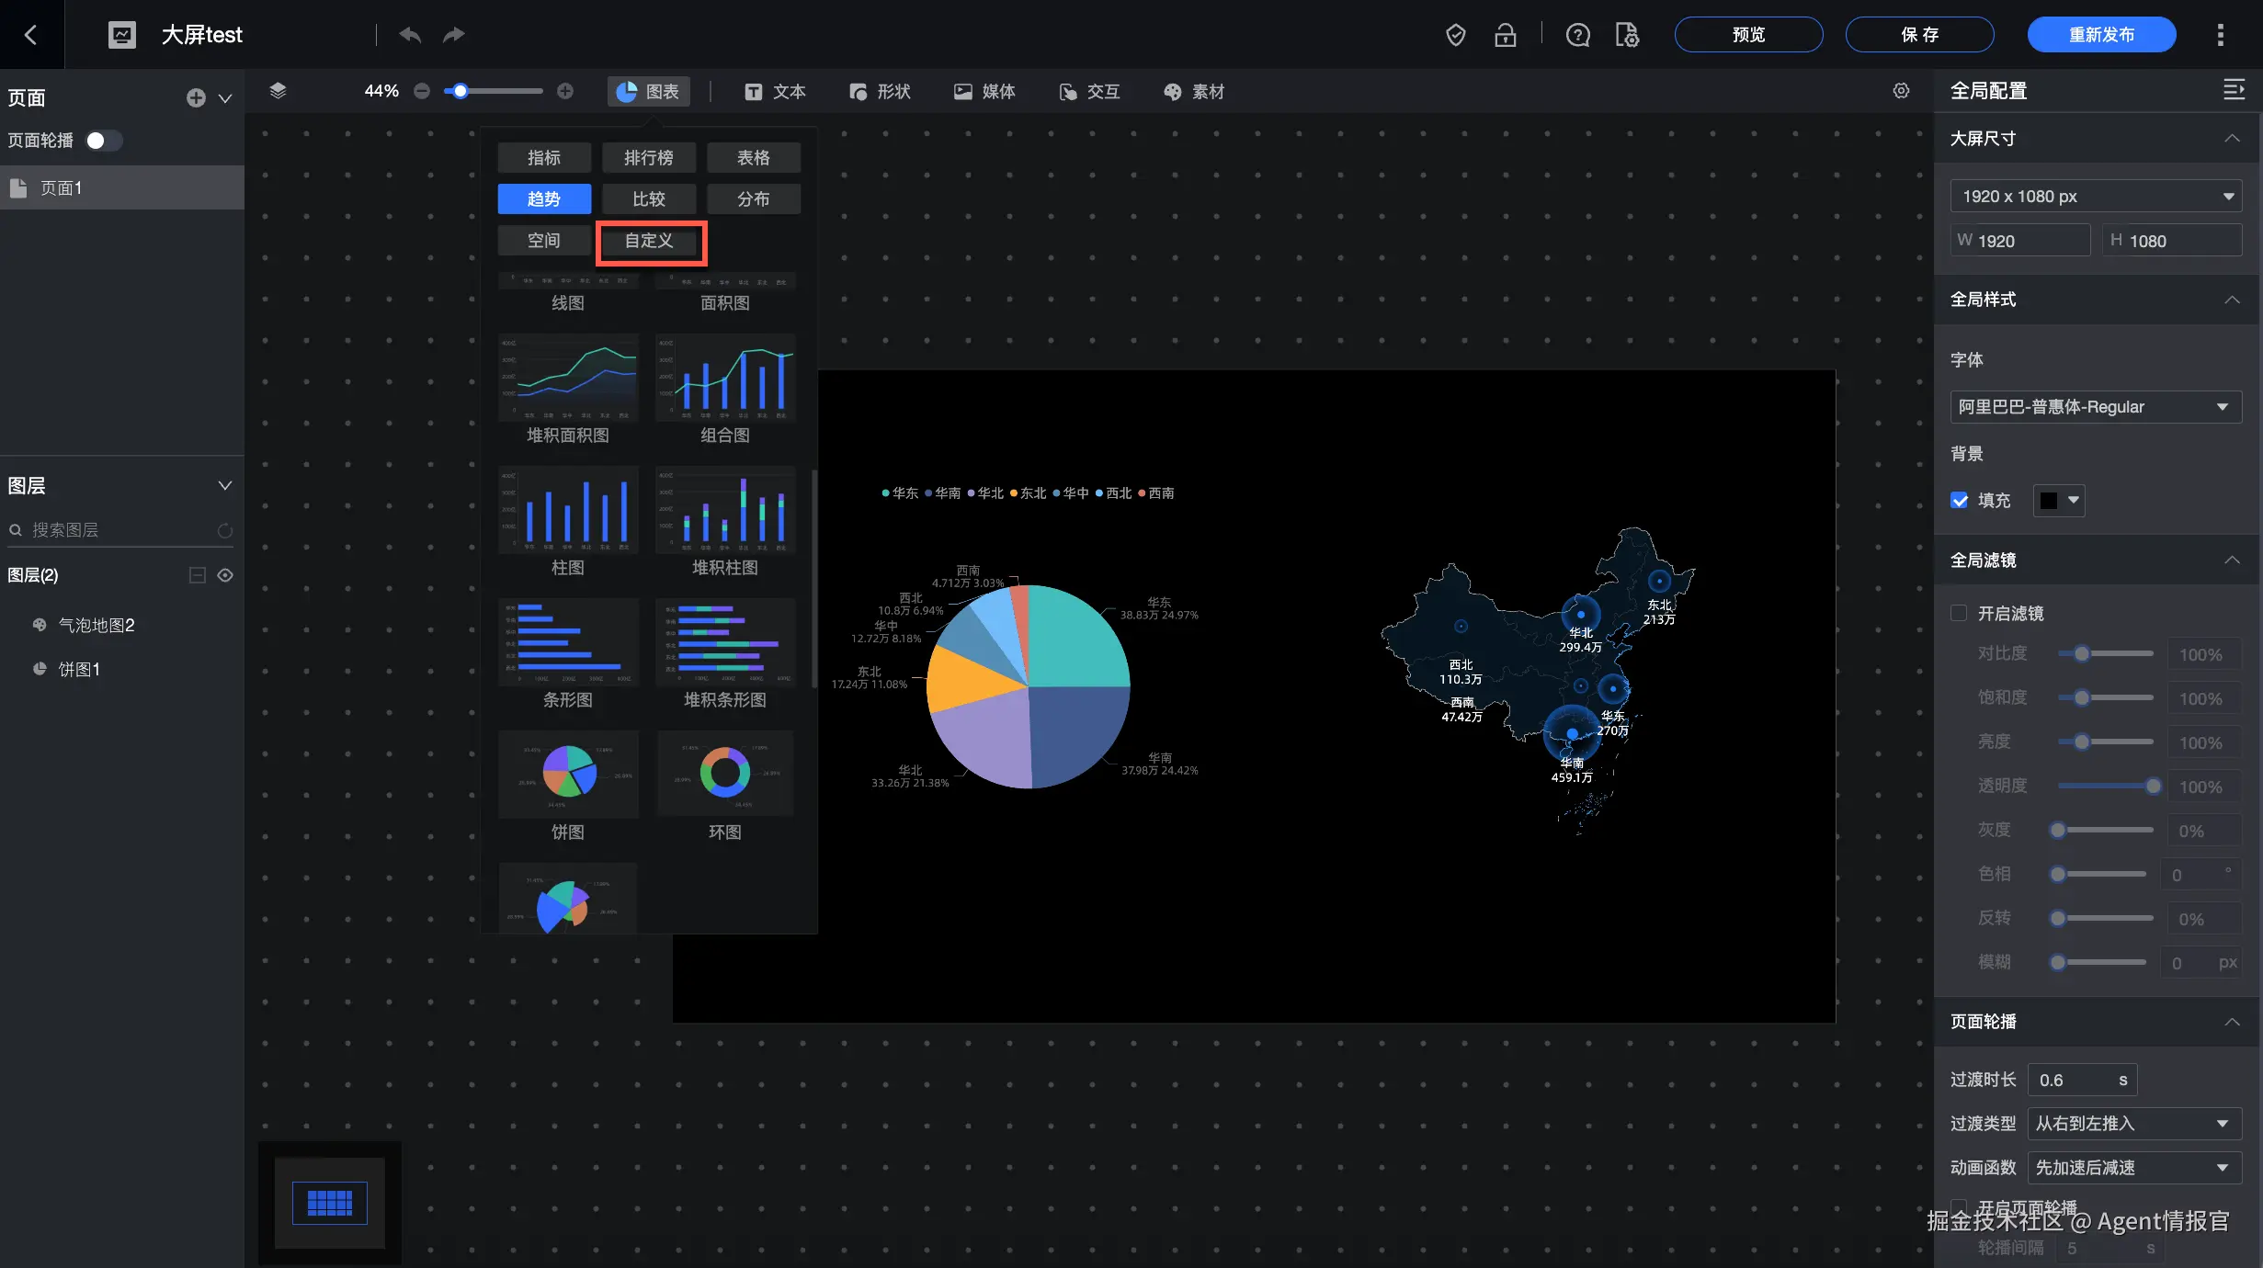This screenshot has width=2263, height=1268.
Task: Uncheck the 填充 background checkbox
Action: [1960, 500]
